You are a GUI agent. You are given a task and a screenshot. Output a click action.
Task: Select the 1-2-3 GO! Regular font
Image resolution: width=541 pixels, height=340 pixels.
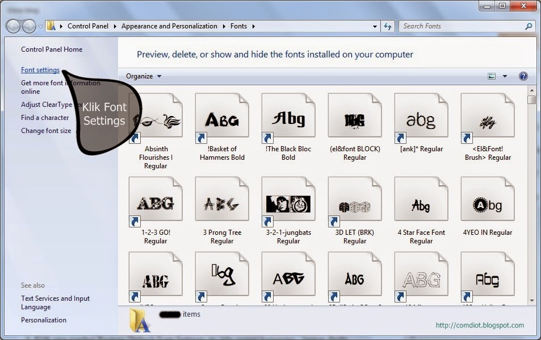(157, 198)
